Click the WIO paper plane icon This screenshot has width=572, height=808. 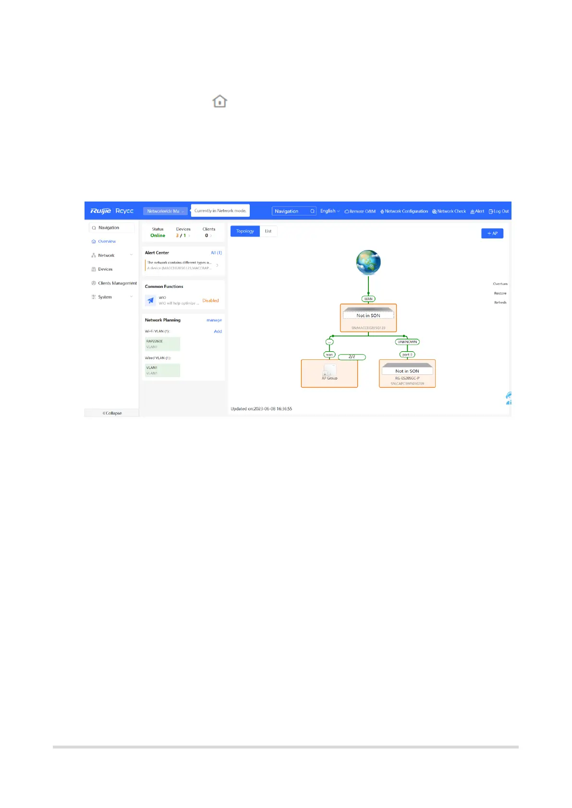[150, 300]
